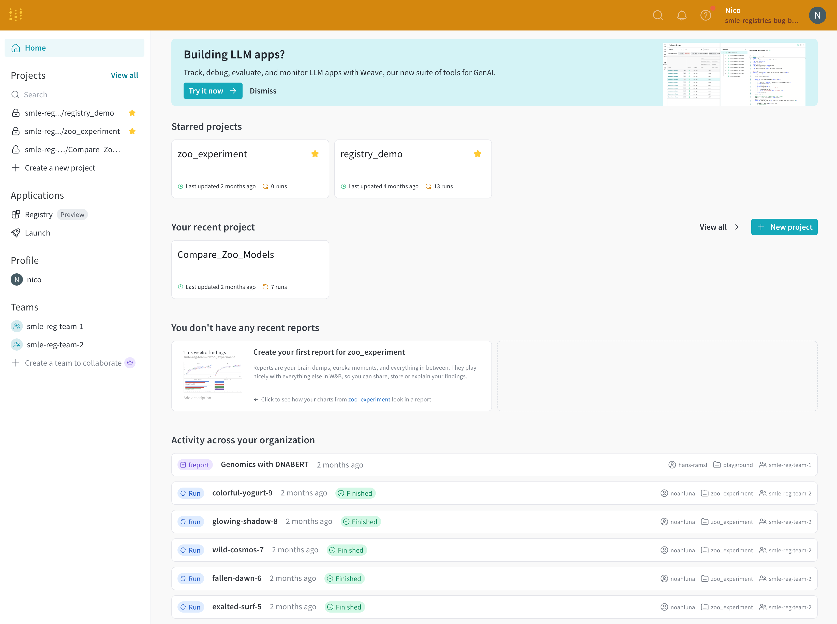The width and height of the screenshot is (837, 624).
Task: Click the New project button
Action: [784, 227]
